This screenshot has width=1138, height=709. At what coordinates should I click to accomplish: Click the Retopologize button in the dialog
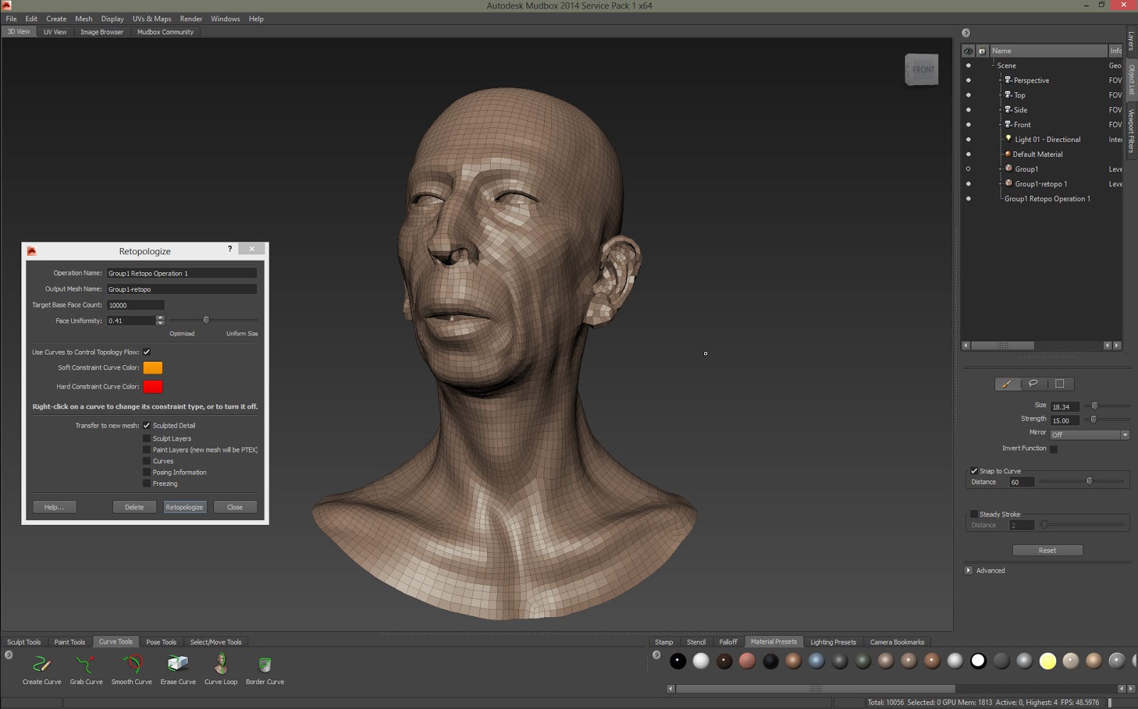184,507
